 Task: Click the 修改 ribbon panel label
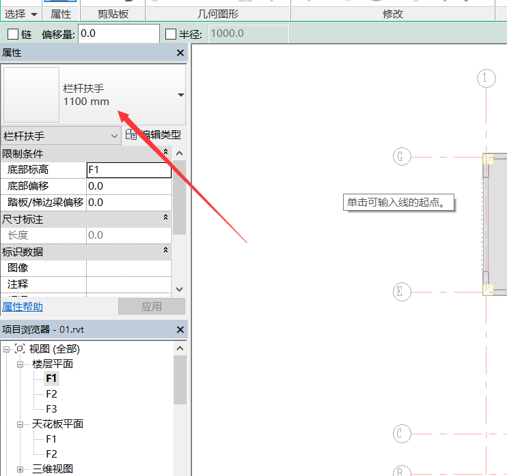coord(393,14)
